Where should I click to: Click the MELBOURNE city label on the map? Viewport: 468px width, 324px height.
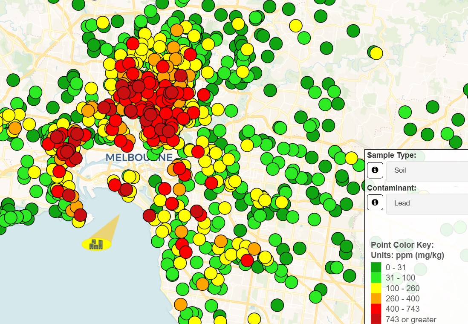pos(139,157)
